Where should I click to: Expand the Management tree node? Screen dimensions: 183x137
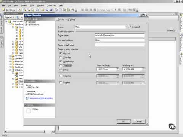click(x=10, y=64)
